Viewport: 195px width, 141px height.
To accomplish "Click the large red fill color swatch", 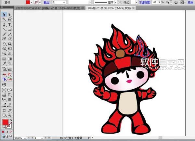I will [5, 122].
